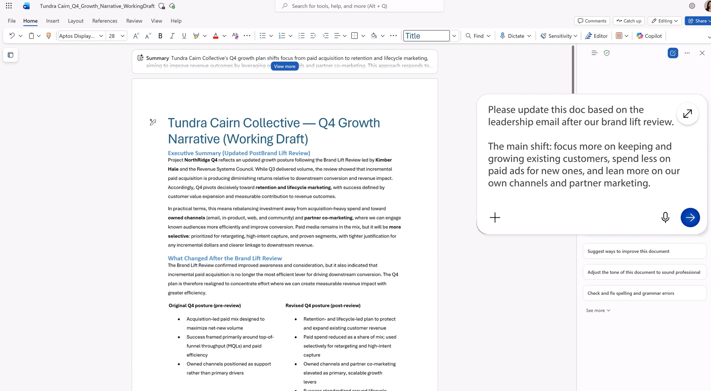This screenshot has height=391, width=711.
Task: Expand the Copilot prompt box
Action: (x=687, y=114)
